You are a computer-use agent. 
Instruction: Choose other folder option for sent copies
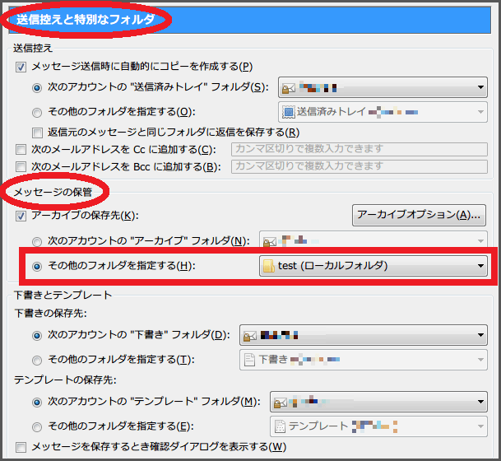(x=36, y=111)
